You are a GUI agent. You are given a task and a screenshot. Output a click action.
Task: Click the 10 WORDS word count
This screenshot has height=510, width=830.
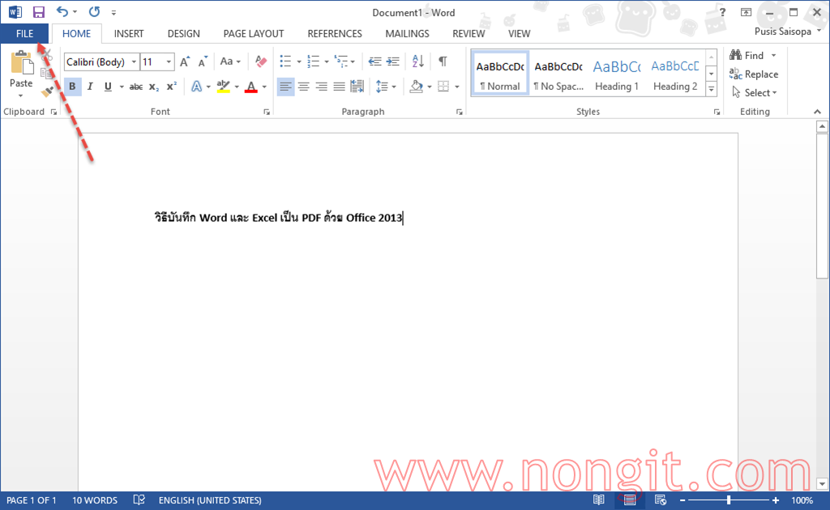pyautogui.click(x=95, y=500)
